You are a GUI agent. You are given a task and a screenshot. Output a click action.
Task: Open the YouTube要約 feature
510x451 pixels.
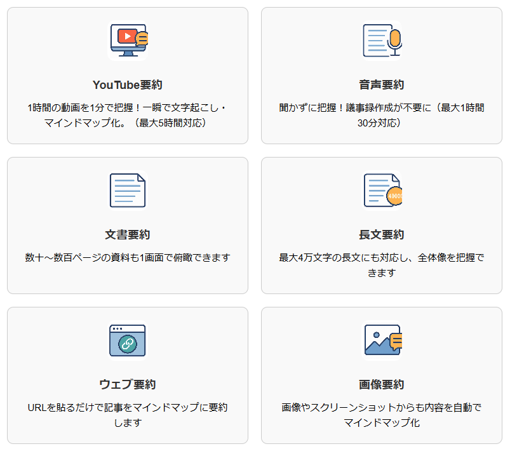(x=126, y=81)
